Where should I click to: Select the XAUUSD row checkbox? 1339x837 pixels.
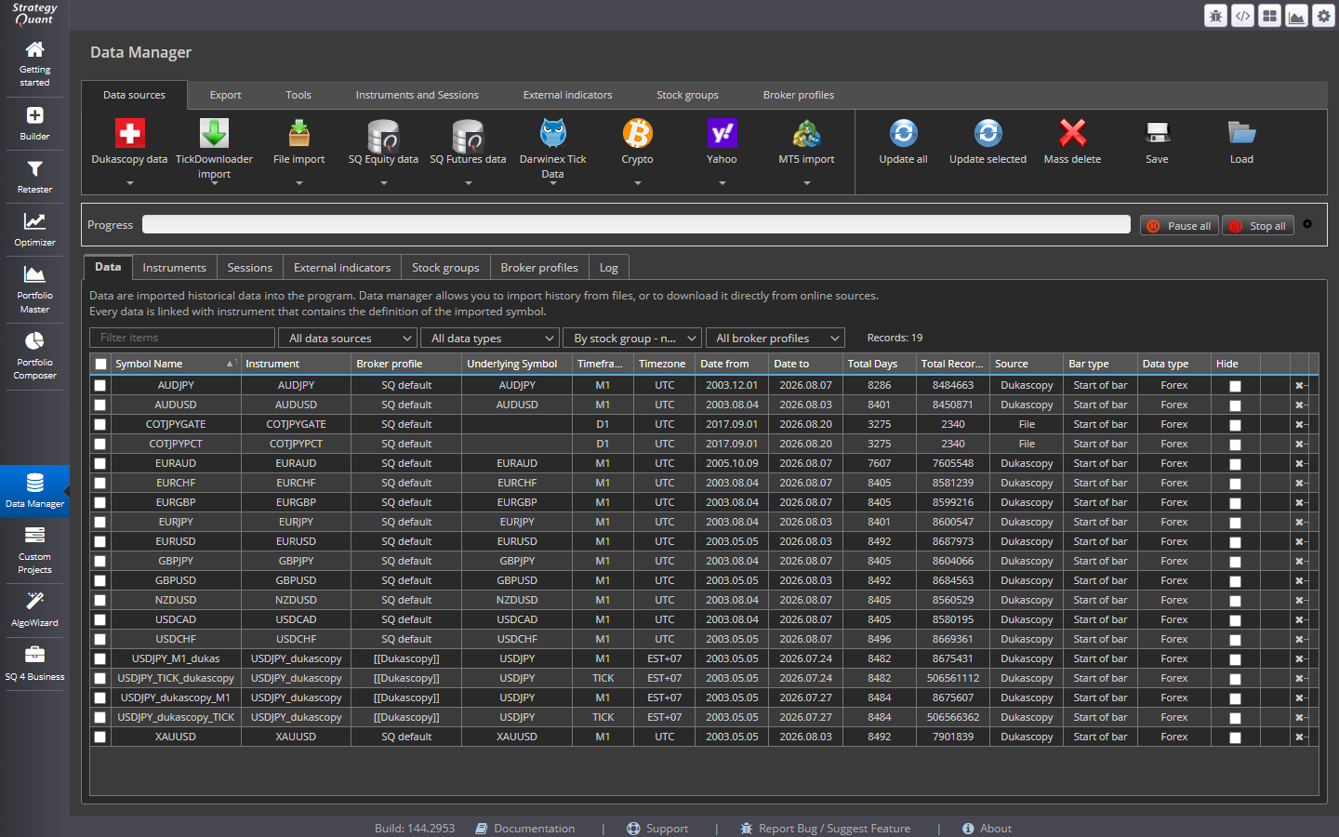[99, 737]
